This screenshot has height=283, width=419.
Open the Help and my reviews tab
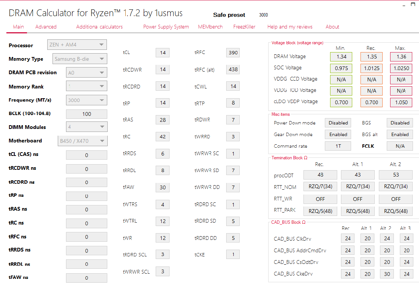(290, 27)
